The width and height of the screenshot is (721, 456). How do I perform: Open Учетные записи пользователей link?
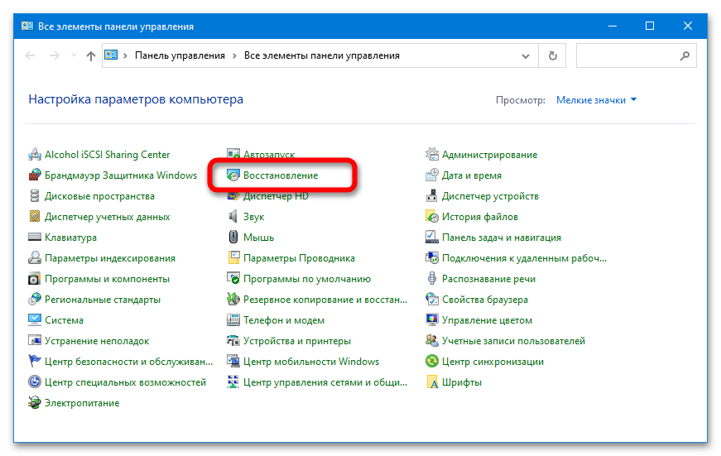click(x=513, y=341)
